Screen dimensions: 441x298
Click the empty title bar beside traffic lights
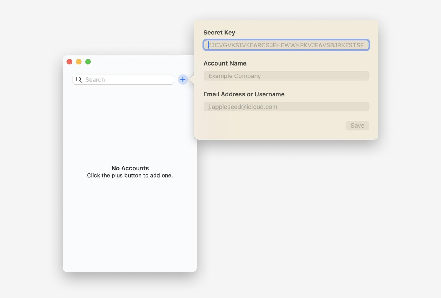(x=141, y=62)
